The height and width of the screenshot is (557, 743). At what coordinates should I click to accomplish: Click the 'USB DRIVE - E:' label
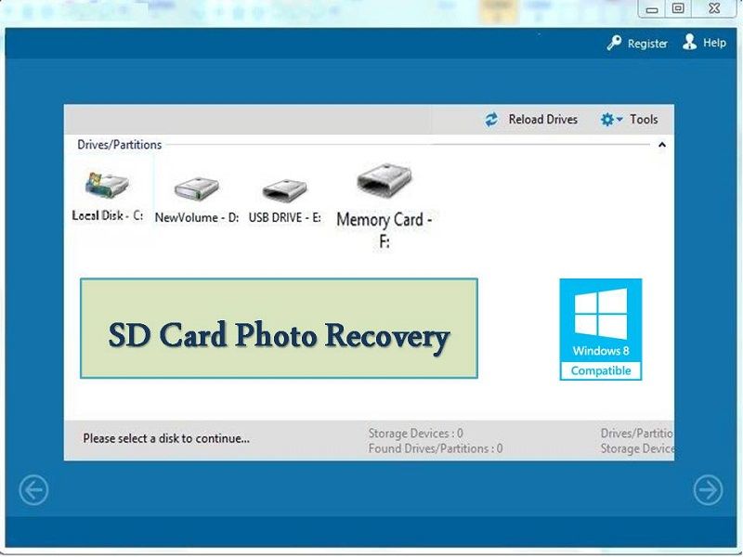coord(285,218)
